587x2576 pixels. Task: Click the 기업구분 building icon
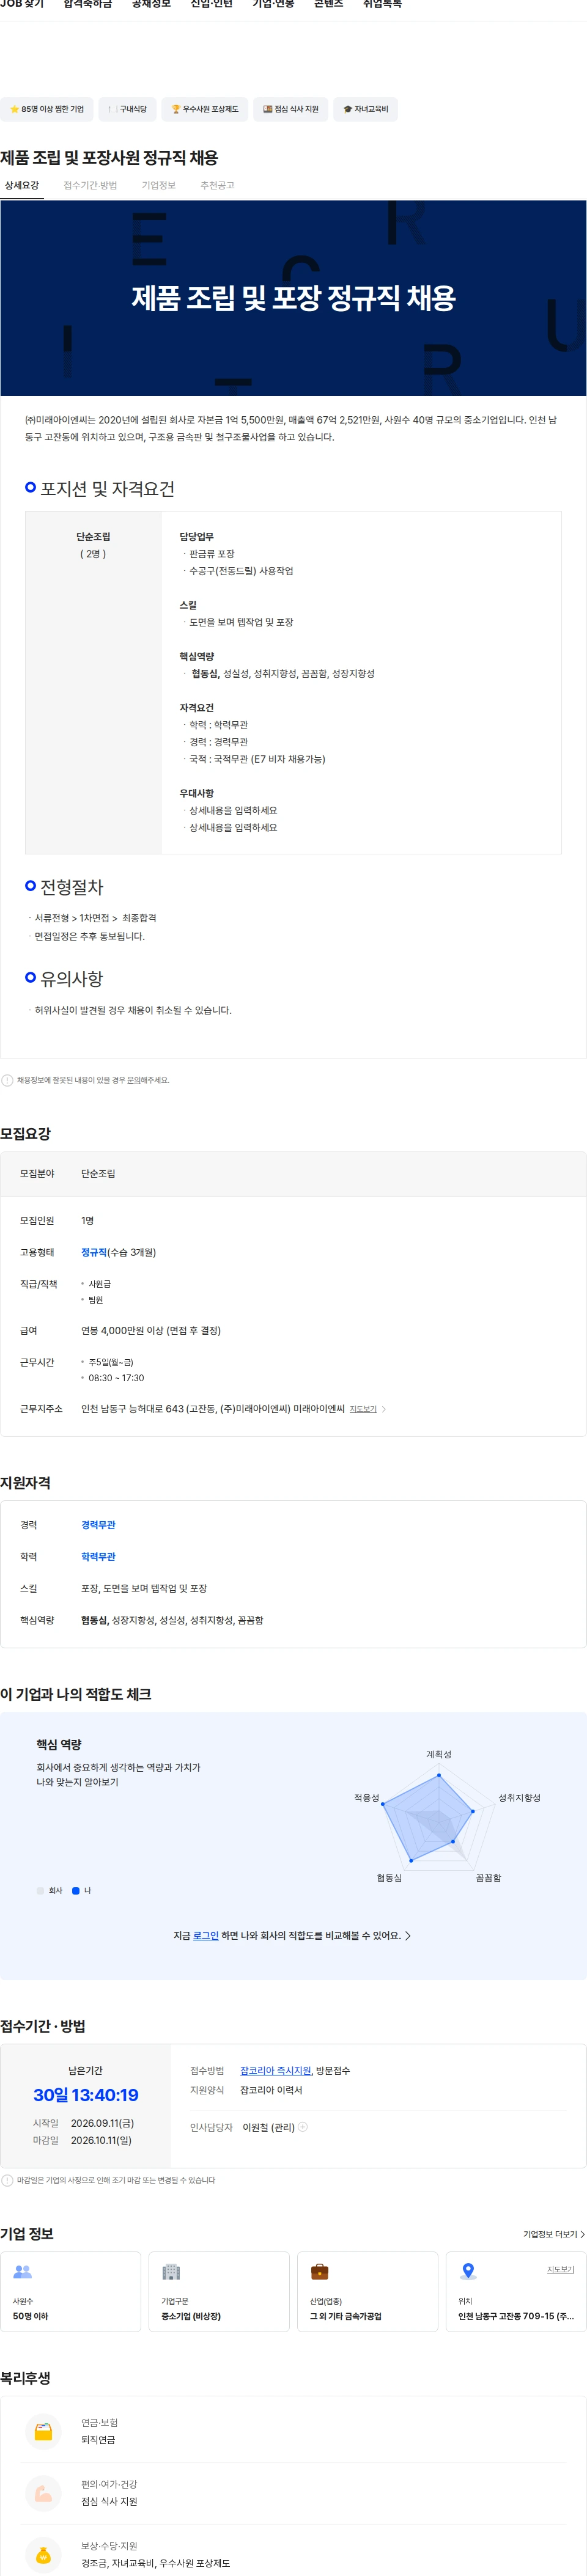point(171,2272)
